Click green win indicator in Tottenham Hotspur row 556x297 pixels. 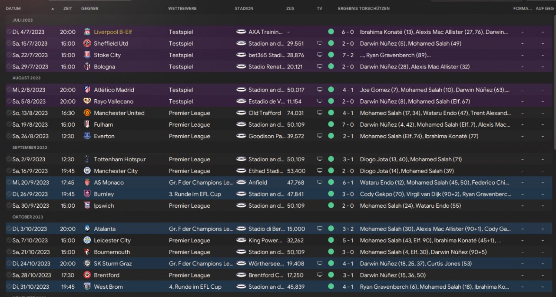(x=331, y=159)
